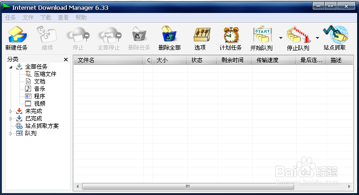Sort by 大小 column header
The image size is (359, 195).
click(x=170, y=60)
